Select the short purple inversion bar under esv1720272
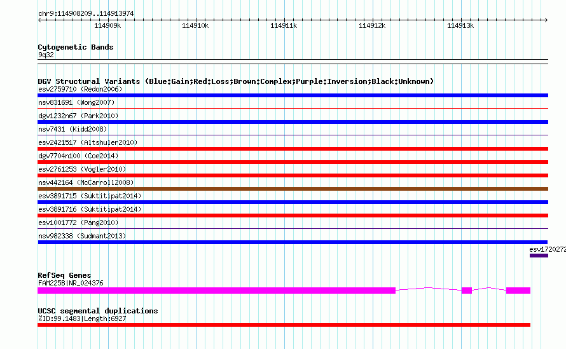Viewport: 566px width, 349px height. tap(539, 256)
